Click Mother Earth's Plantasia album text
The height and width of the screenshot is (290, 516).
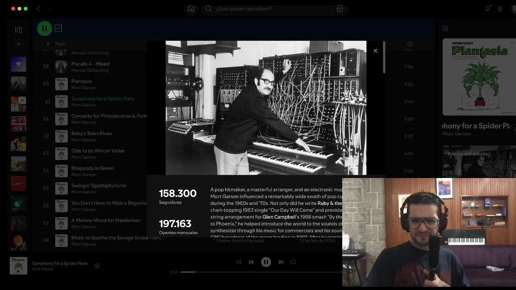pos(240,241)
